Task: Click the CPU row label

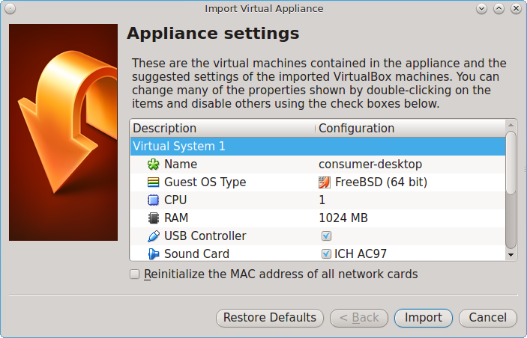Action: pyautogui.click(x=175, y=200)
